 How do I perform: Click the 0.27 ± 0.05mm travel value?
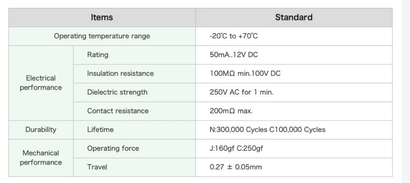pos(235,167)
